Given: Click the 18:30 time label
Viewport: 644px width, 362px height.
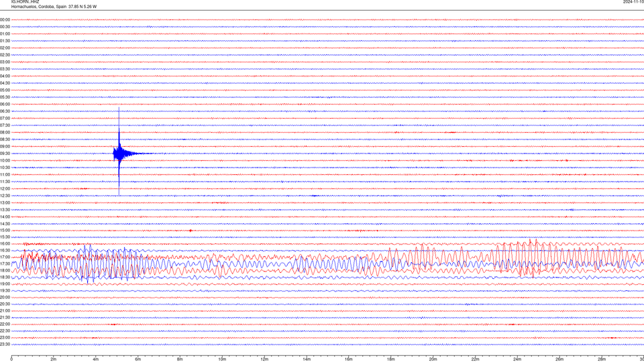Looking at the screenshot, I should click(x=5, y=277).
